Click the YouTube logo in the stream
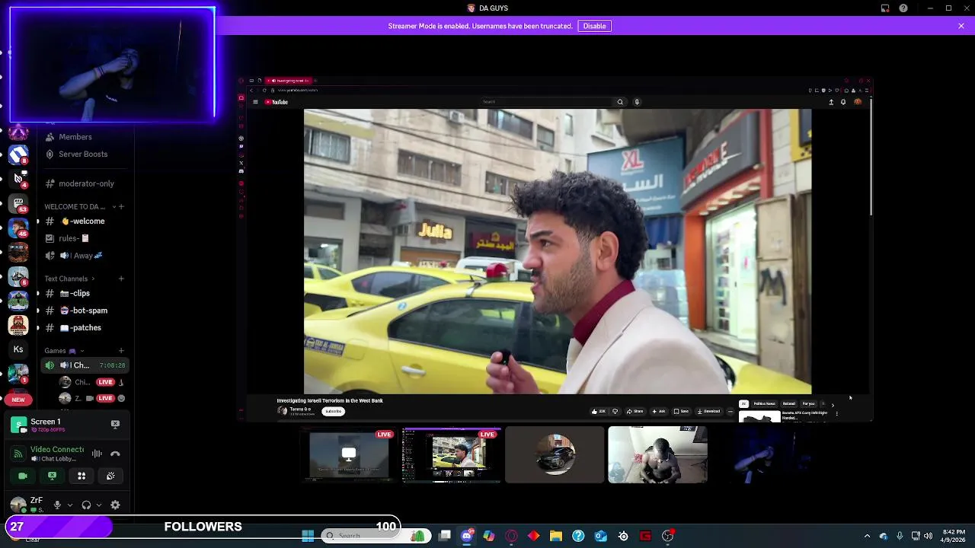975x548 pixels. (x=276, y=102)
